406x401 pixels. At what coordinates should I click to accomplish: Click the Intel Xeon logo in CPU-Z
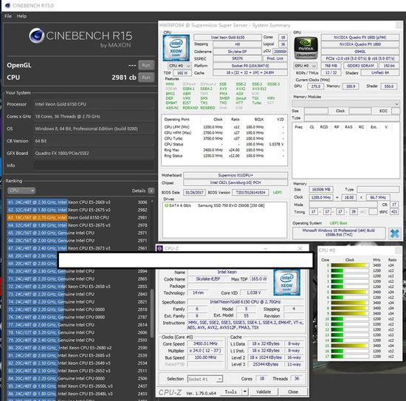286,282
